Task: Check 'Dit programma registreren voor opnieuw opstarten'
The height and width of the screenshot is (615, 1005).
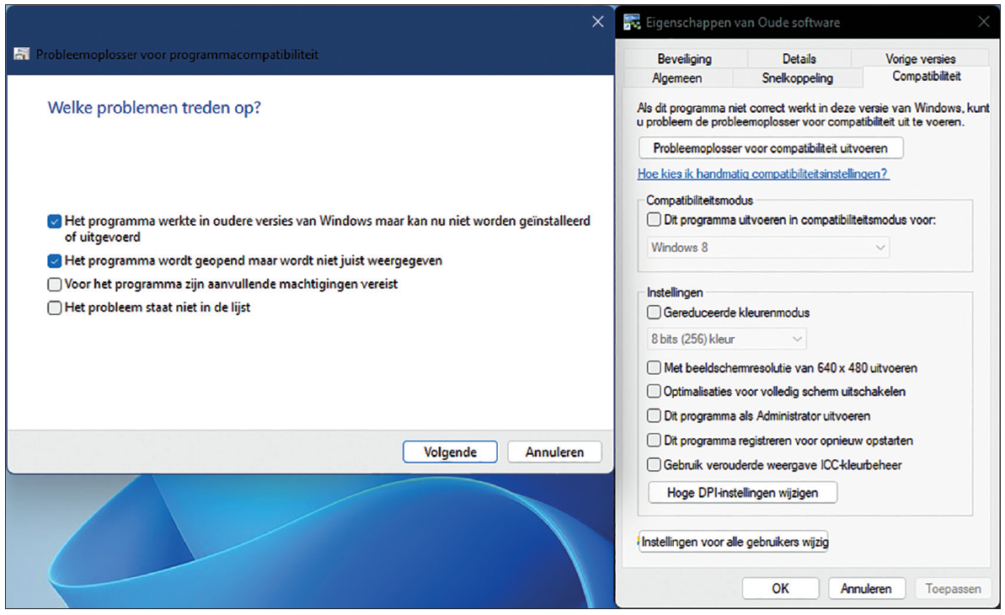Action: 654,441
